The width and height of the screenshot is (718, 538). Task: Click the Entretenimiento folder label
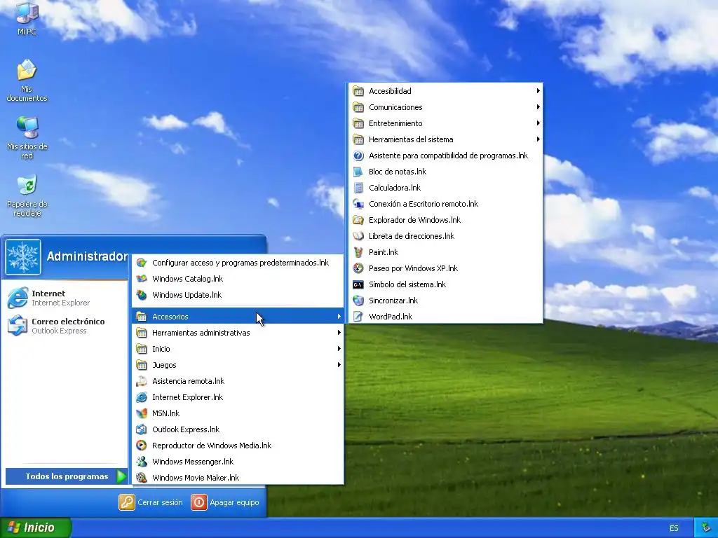pos(395,123)
